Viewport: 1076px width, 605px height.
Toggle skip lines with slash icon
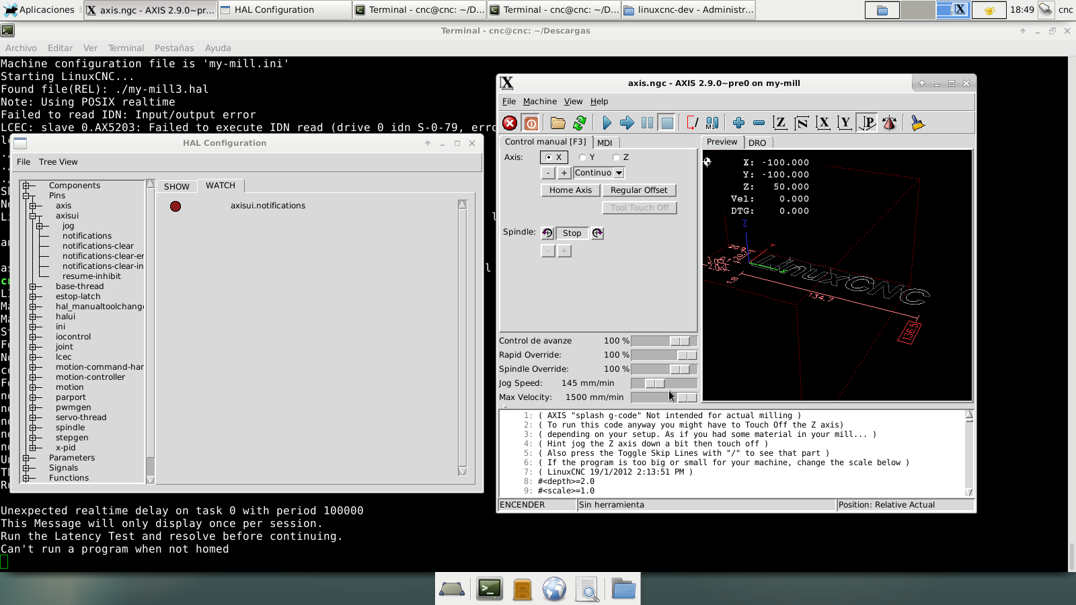pos(692,123)
